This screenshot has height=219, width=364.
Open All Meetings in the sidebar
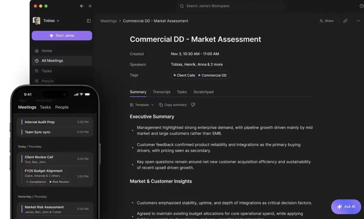point(62,61)
